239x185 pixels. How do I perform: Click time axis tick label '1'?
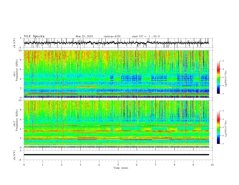point(43,165)
